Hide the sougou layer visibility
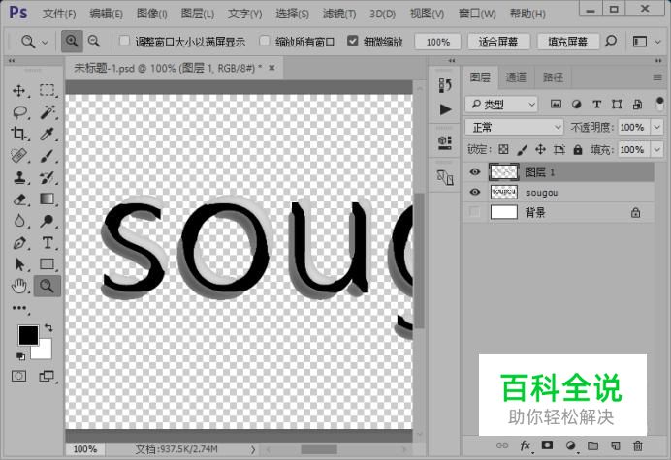The width and height of the screenshot is (671, 460). tap(474, 192)
